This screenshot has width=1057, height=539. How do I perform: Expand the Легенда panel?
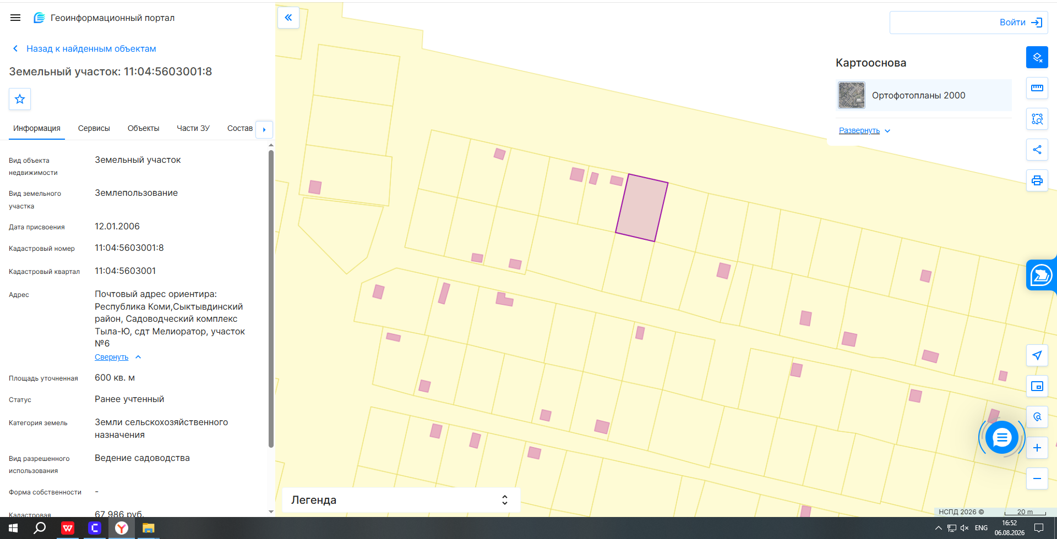(401, 500)
